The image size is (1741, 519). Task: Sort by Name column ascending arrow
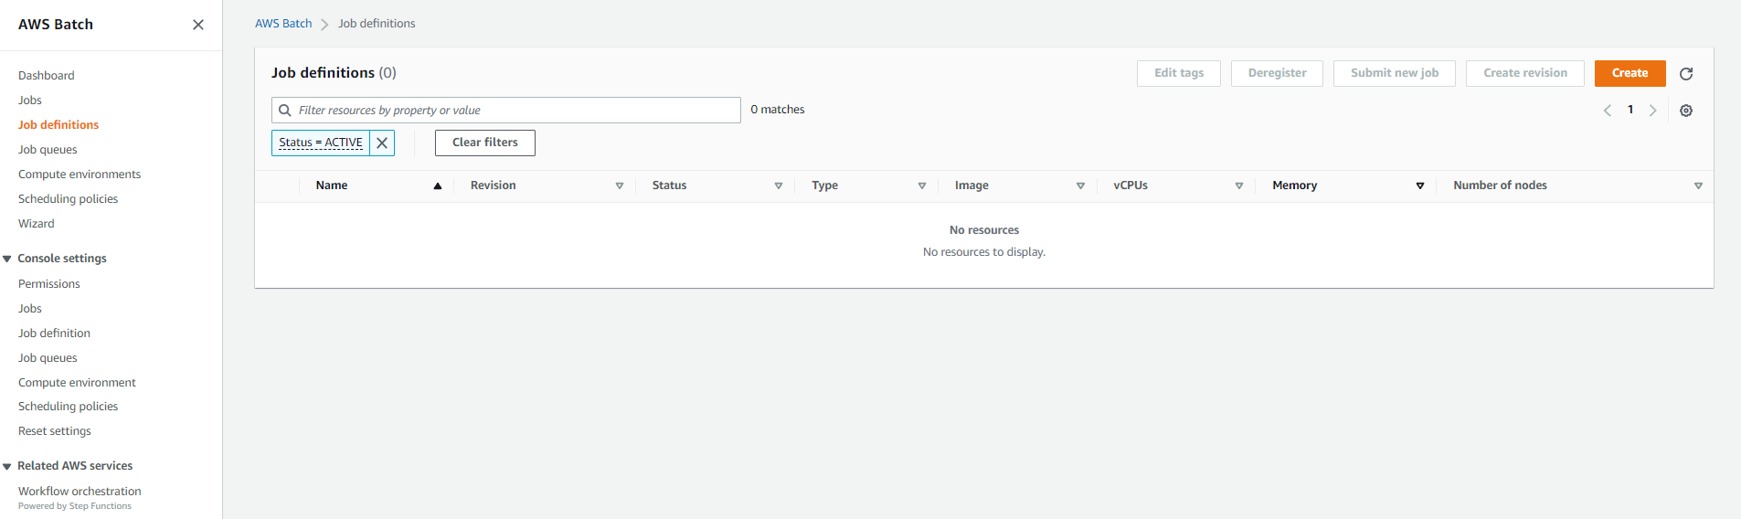pos(438,185)
